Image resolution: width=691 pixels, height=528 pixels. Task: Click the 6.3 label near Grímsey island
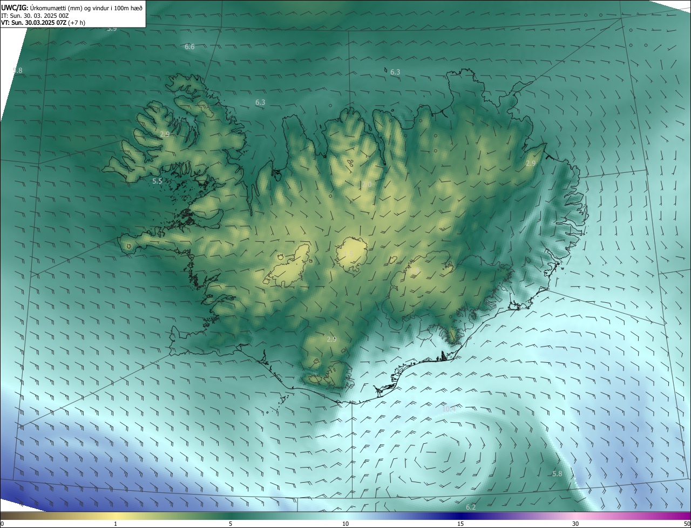pos(395,72)
